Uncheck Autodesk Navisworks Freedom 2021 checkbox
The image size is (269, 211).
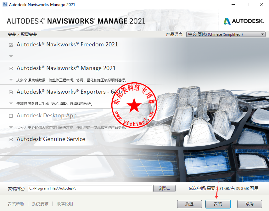(x=11, y=45)
